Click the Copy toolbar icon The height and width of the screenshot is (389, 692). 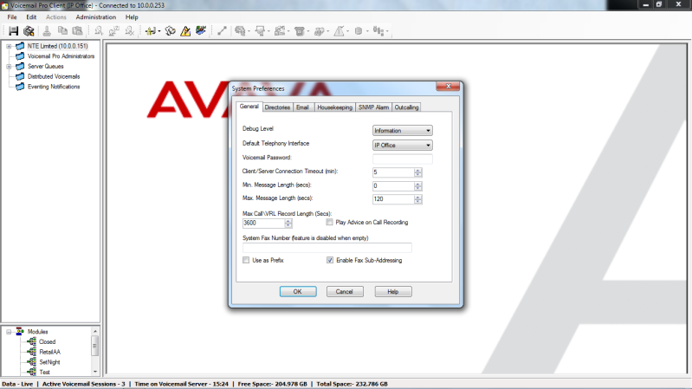(62, 31)
